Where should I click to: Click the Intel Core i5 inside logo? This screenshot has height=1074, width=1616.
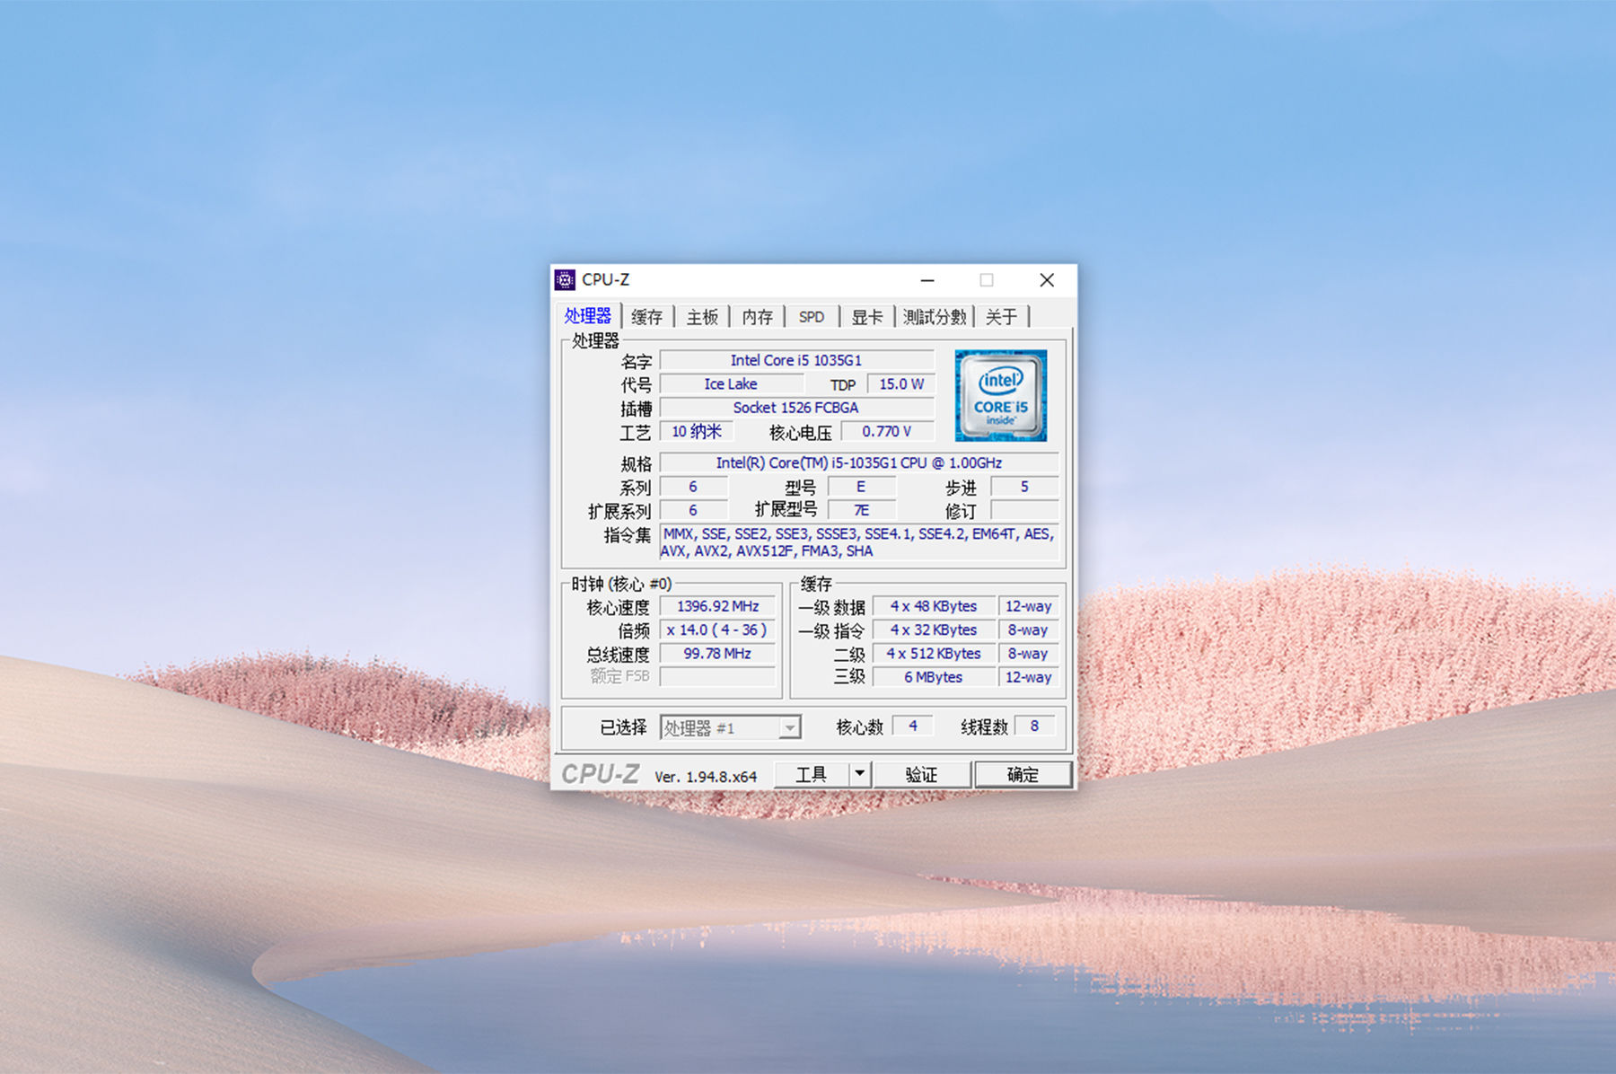pyautogui.click(x=1000, y=395)
